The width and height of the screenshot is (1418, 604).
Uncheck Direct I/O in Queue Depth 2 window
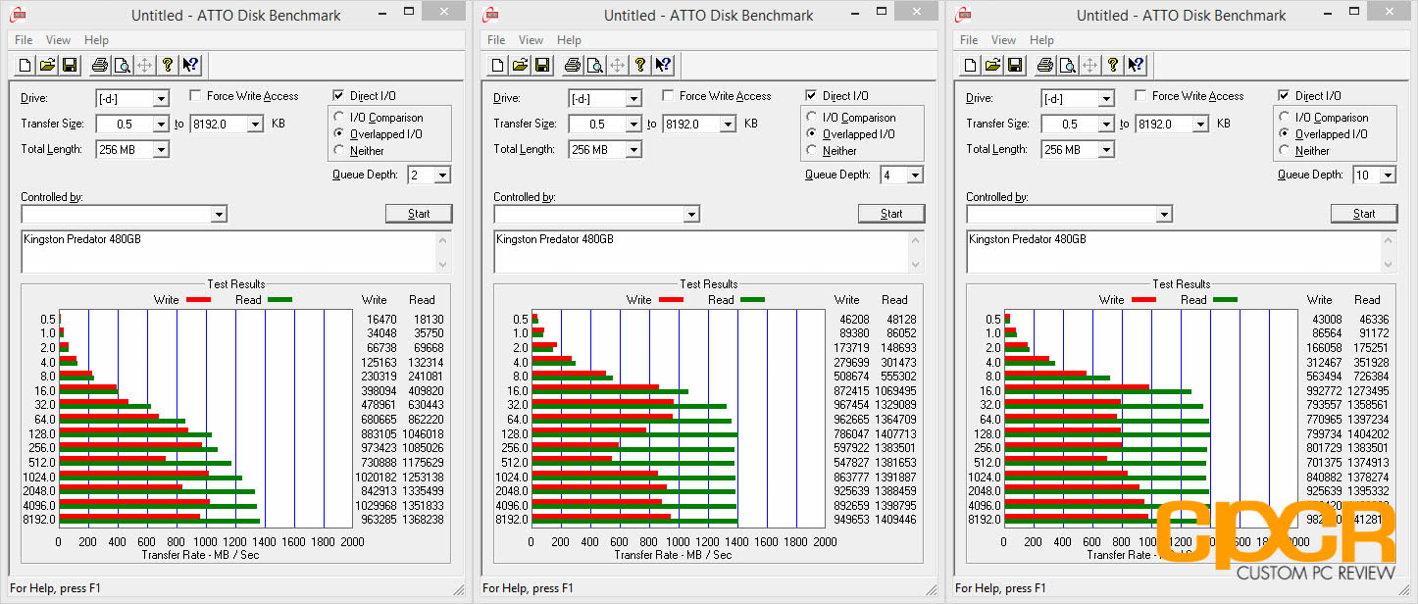pos(338,96)
